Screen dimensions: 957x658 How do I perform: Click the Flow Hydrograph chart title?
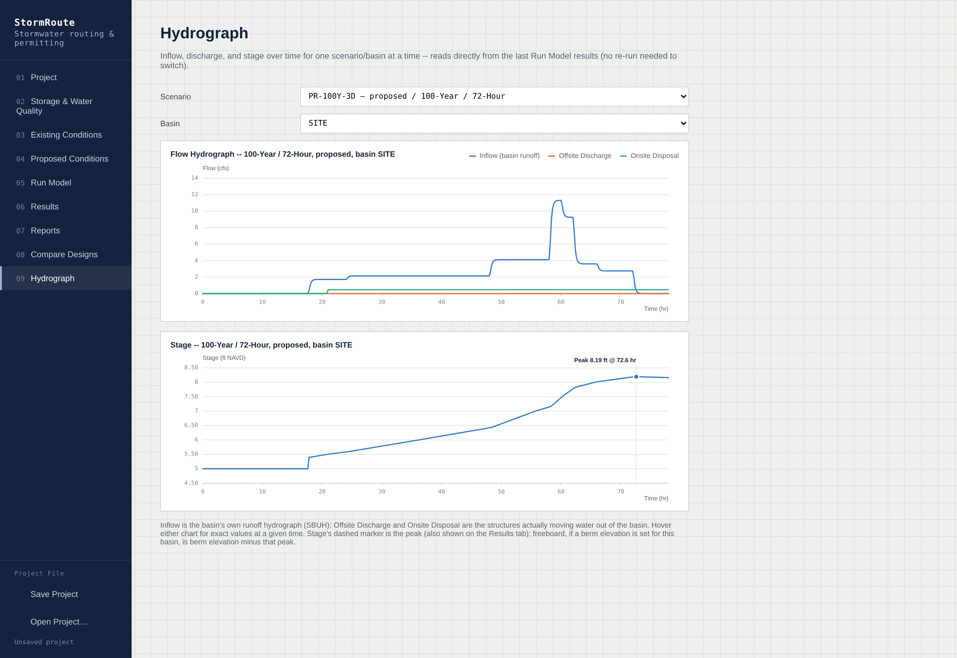point(283,154)
